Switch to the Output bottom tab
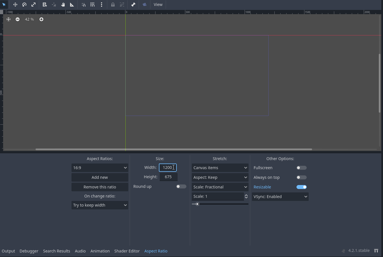Viewport: 383px width, 257px height. (9, 251)
